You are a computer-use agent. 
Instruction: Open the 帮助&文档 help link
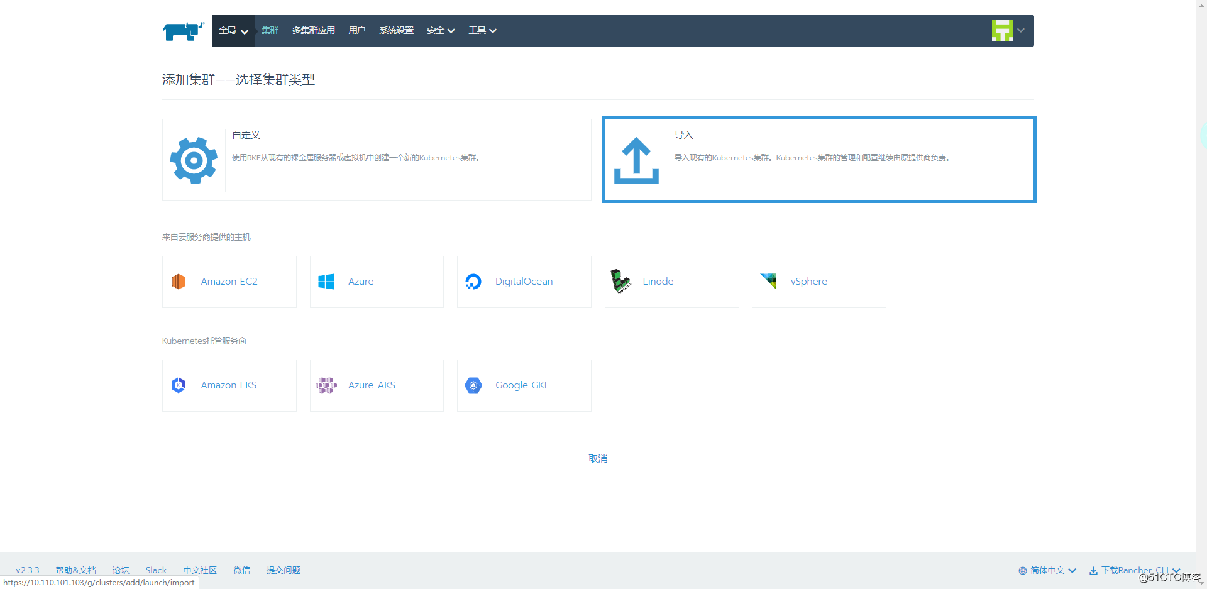click(x=76, y=571)
